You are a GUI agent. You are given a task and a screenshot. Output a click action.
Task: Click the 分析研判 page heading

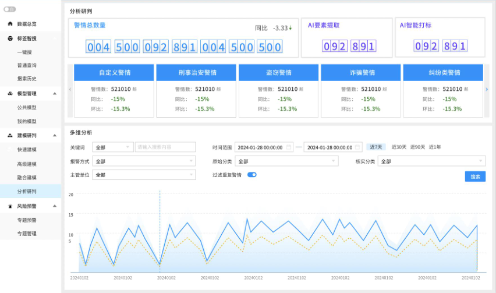click(81, 12)
